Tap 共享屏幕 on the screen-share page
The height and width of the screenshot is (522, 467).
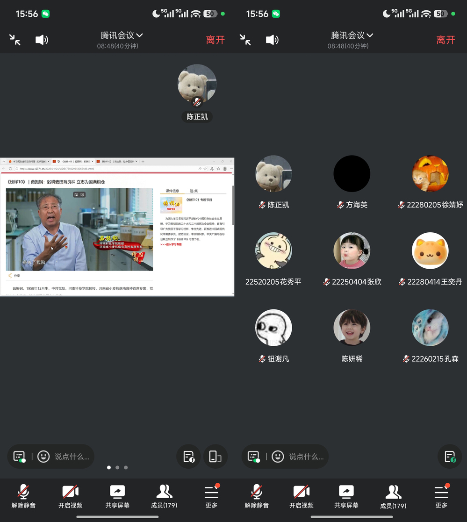point(117,496)
